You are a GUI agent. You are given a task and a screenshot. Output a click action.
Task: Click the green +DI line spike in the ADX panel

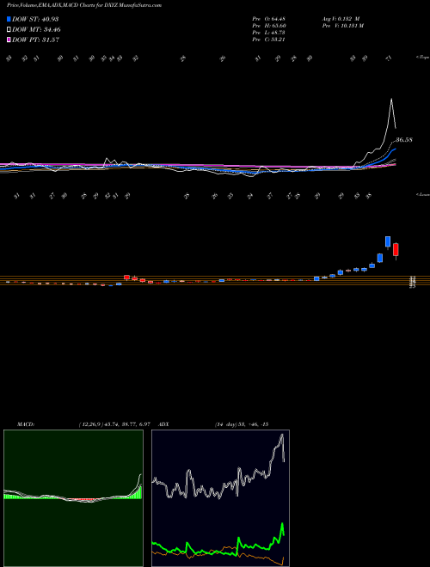[282, 524]
